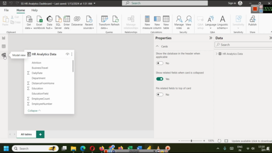
Task: Select the Attrition field
Action: [37, 62]
